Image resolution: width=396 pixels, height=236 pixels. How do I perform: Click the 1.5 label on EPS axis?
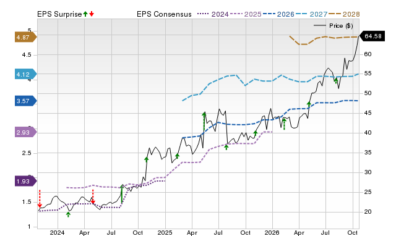(27, 202)
